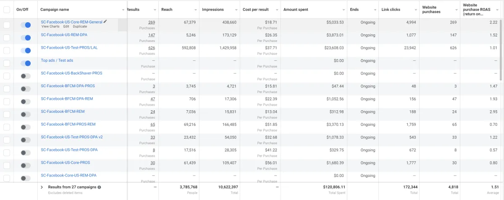Click the 269 results link in first row

(x=151, y=22)
